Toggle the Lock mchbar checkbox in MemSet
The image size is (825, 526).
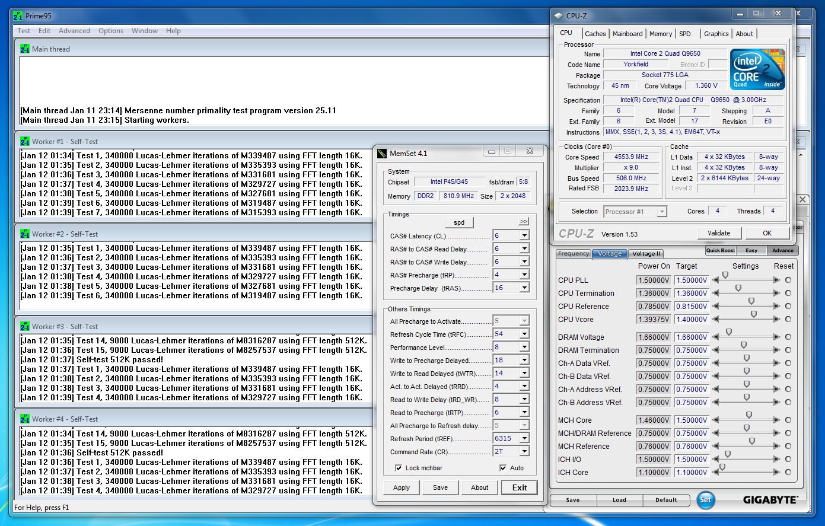tap(399, 468)
